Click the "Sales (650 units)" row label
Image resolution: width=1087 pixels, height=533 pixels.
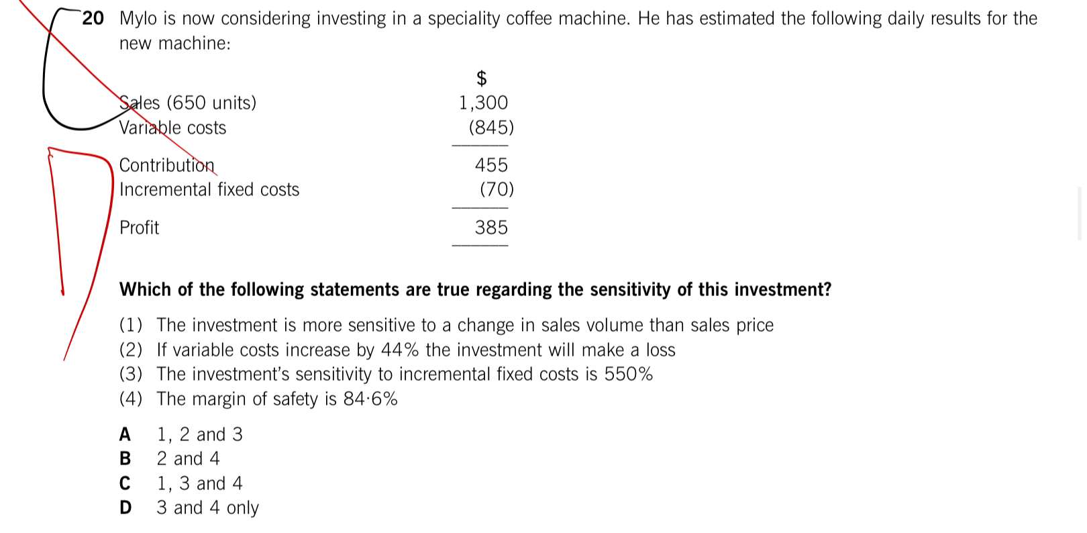188,103
